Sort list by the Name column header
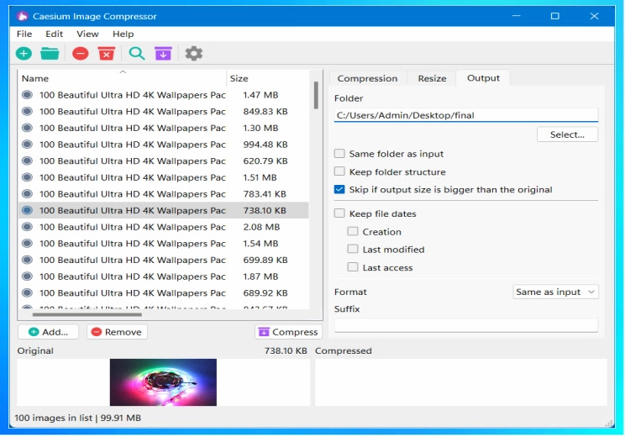 pos(122,78)
